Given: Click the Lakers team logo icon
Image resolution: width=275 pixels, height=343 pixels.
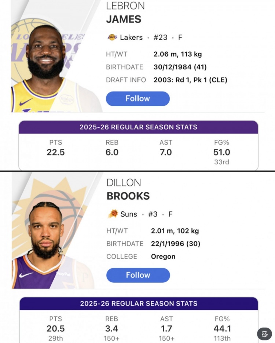Looking at the screenshot, I should point(112,37).
